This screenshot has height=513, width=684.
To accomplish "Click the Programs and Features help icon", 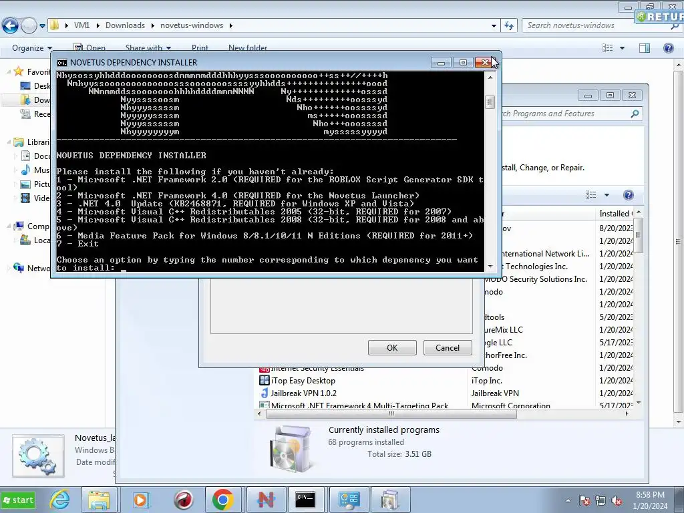I will point(628,195).
